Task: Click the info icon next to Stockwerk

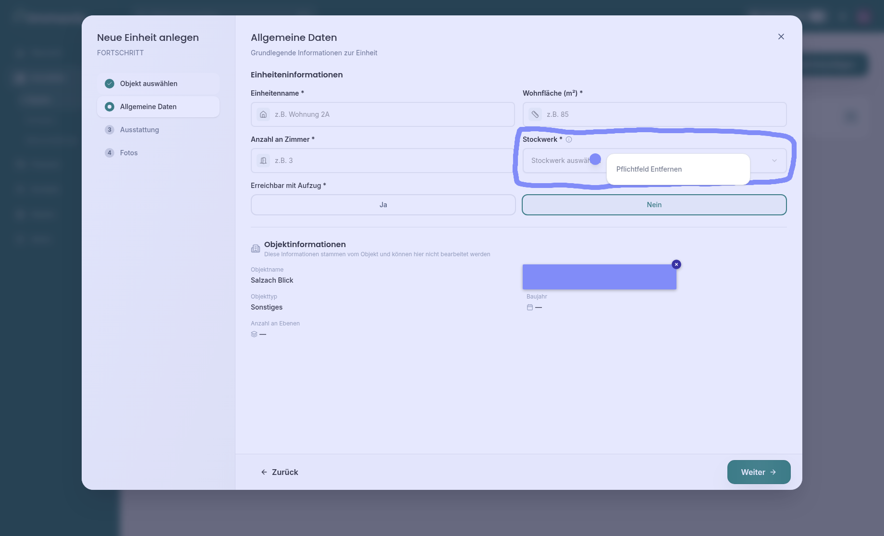Action: (569, 139)
